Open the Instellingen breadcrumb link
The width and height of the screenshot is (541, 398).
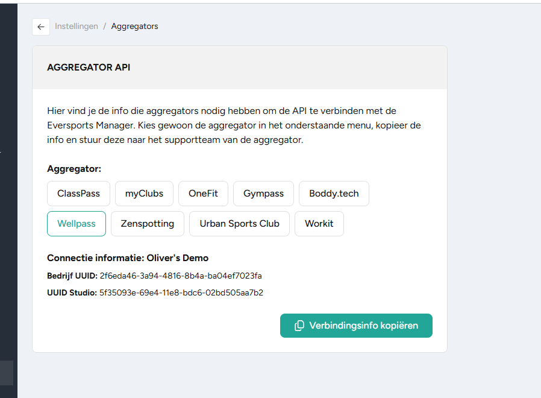[x=77, y=27]
